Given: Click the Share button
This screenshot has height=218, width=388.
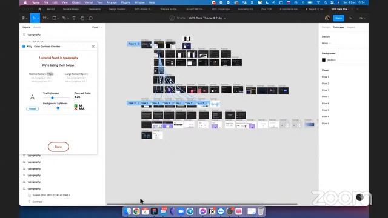Looking at the screenshot, I should click(338, 18).
